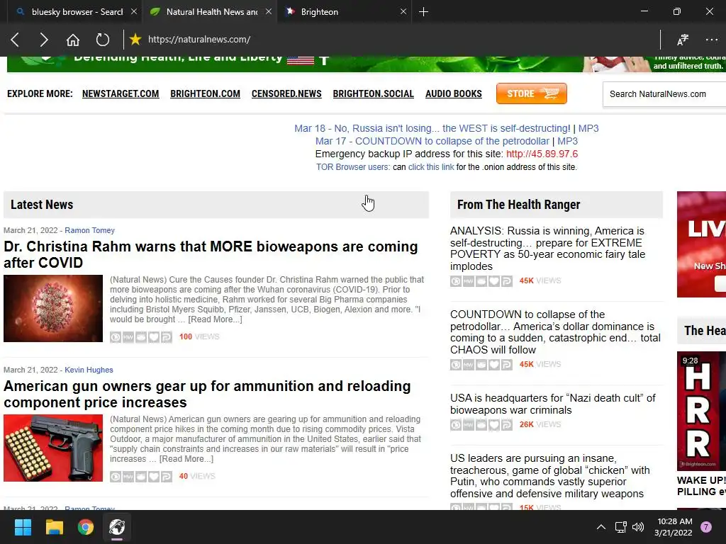Click first share icon under gun owners article
This screenshot has height=544, width=726.
click(x=116, y=477)
